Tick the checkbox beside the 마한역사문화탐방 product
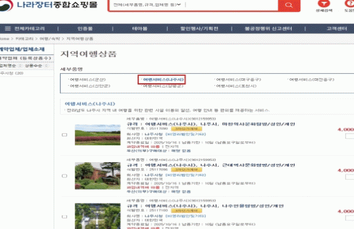The width and height of the screenshot is (354, 229). coord(64,135)
